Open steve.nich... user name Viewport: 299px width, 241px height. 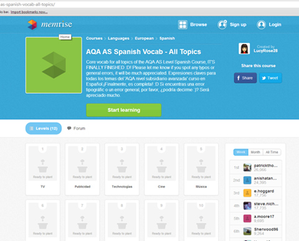tap(266, 204)
